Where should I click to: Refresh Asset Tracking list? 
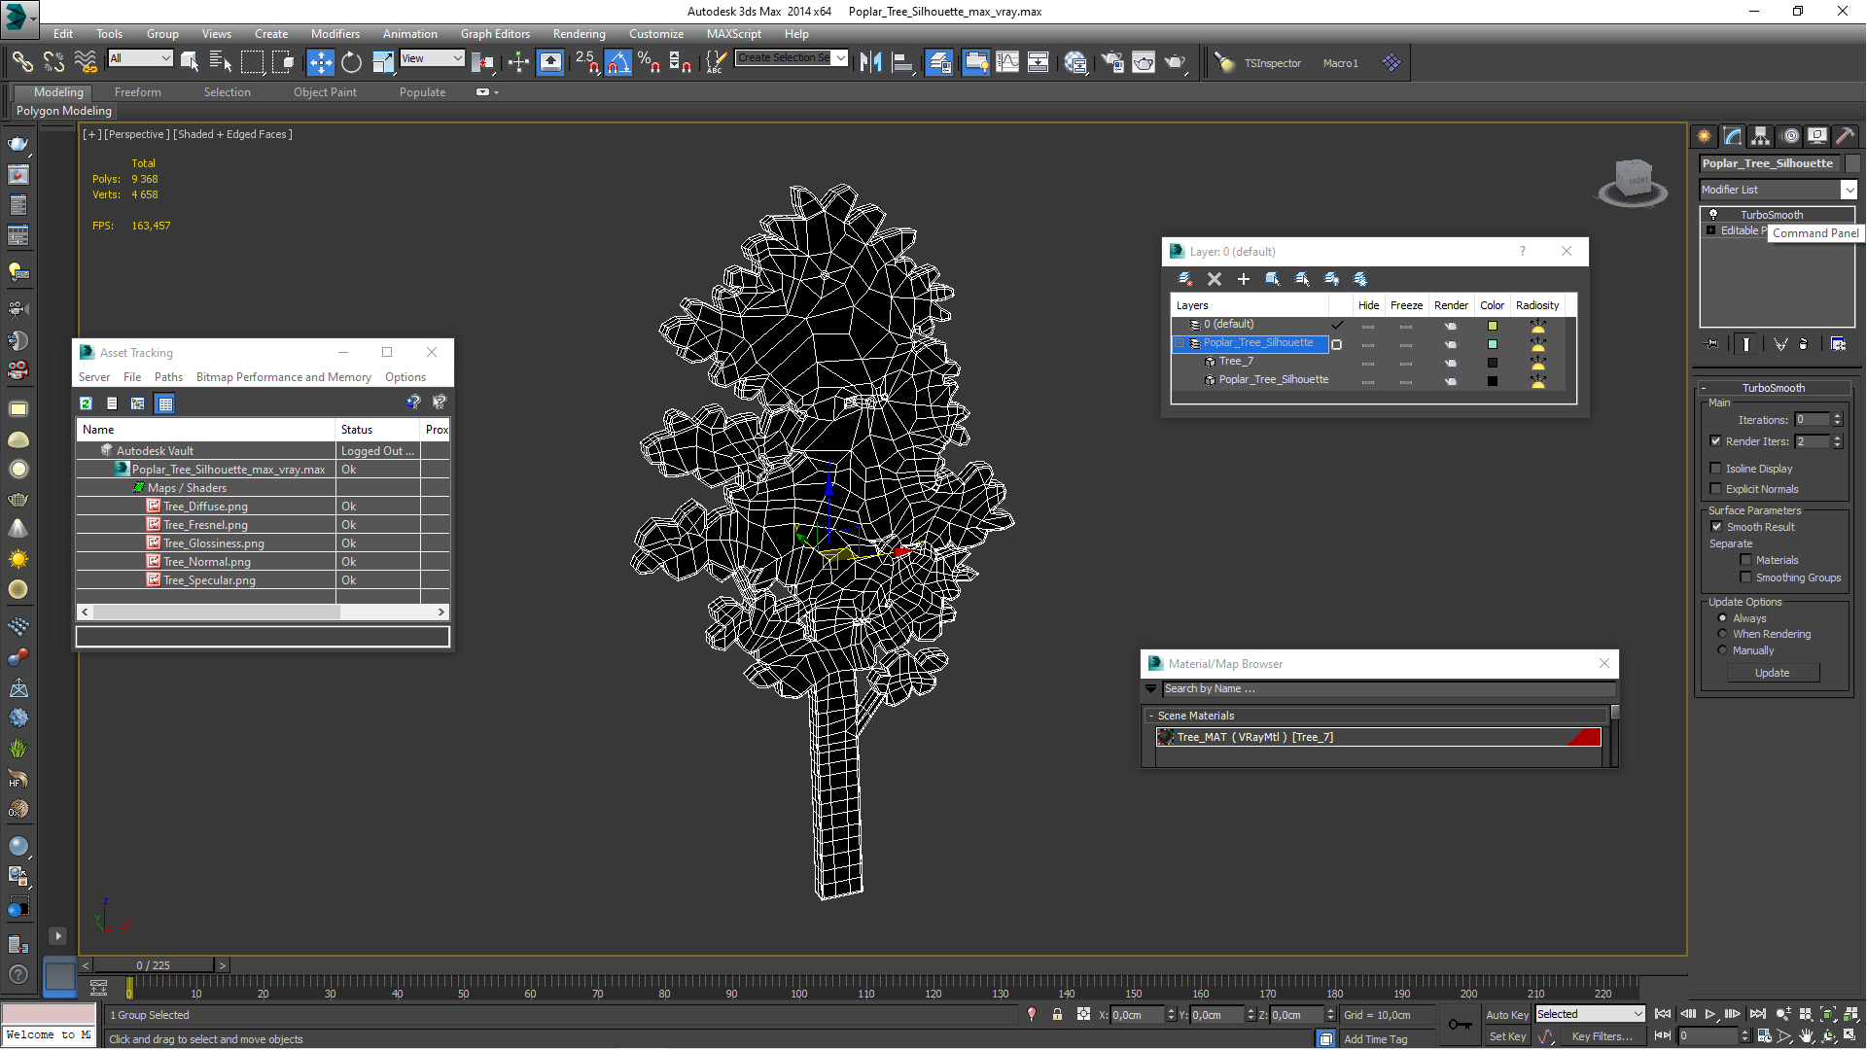coord(86,403)
